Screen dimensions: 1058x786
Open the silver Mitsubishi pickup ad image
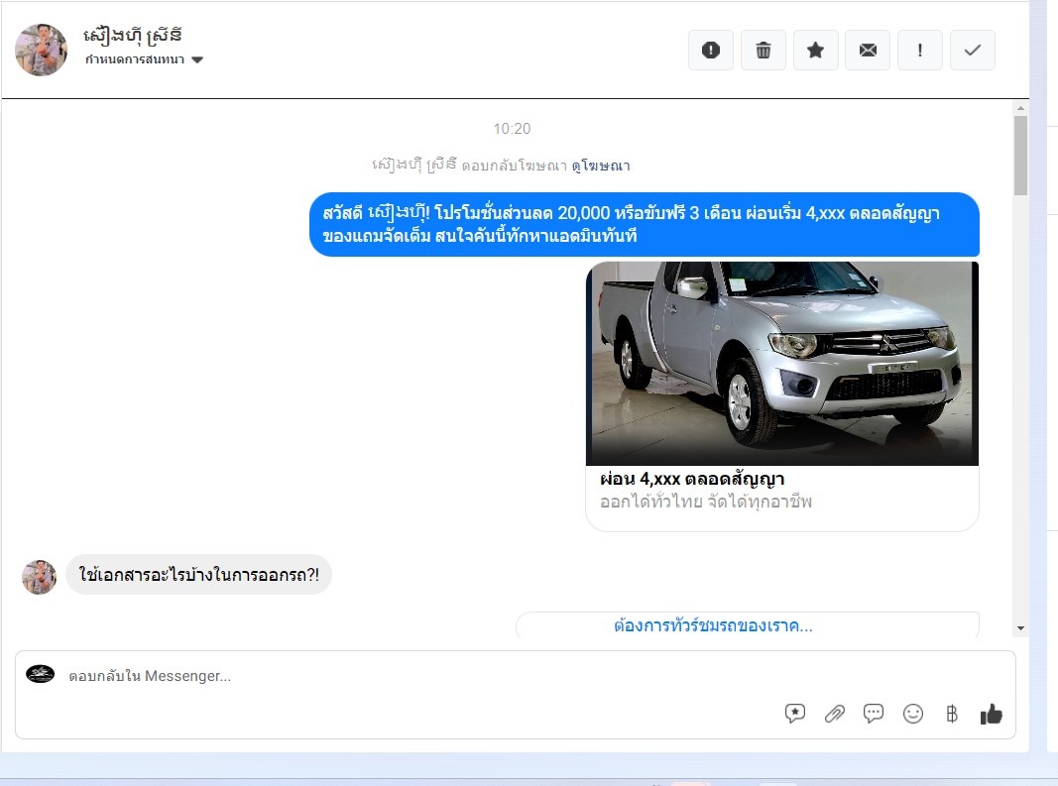pos(781,363)
